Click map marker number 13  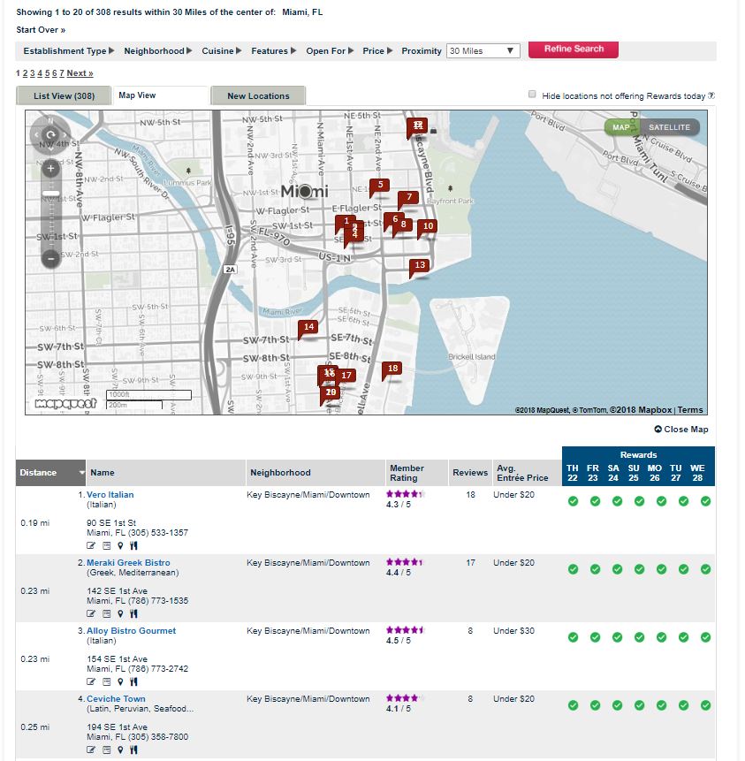[x=419, y=267]
